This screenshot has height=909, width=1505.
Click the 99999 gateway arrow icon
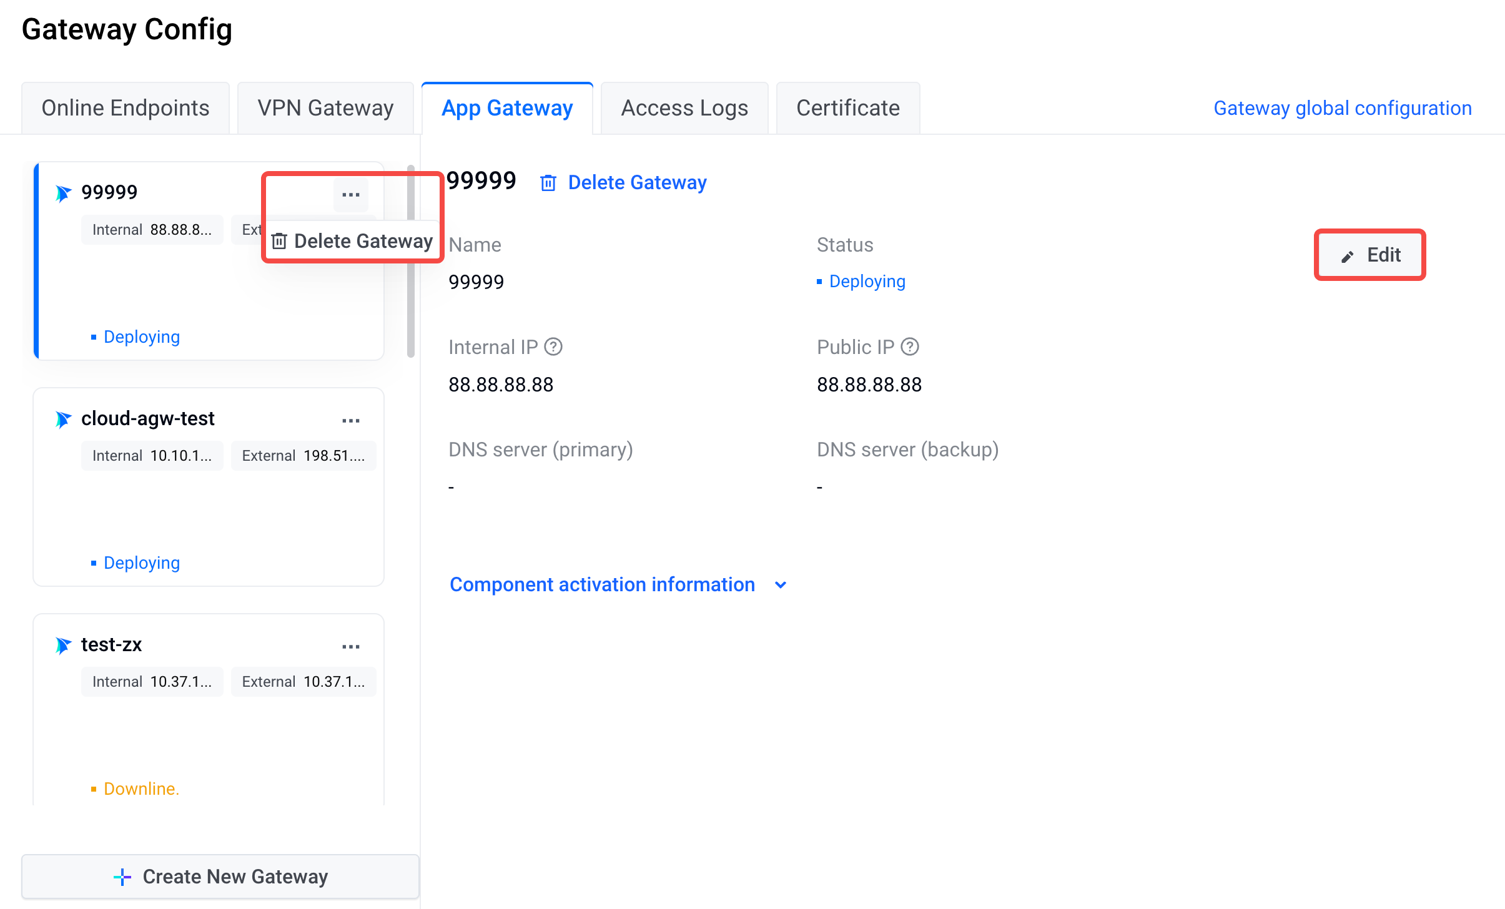pos(63,194)
